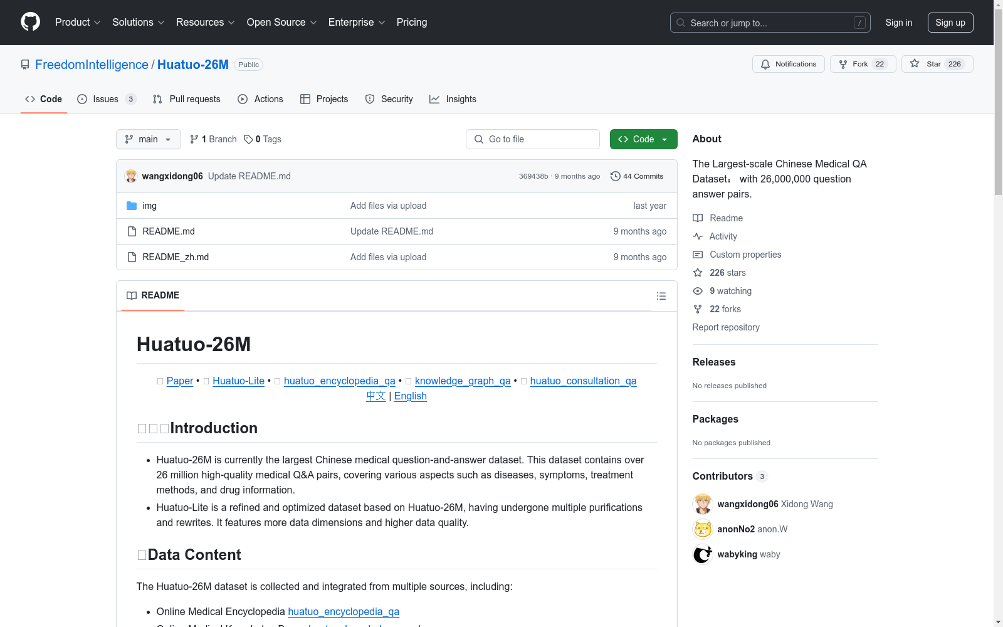View the 1 Branch link

click(x=213, y=139)
